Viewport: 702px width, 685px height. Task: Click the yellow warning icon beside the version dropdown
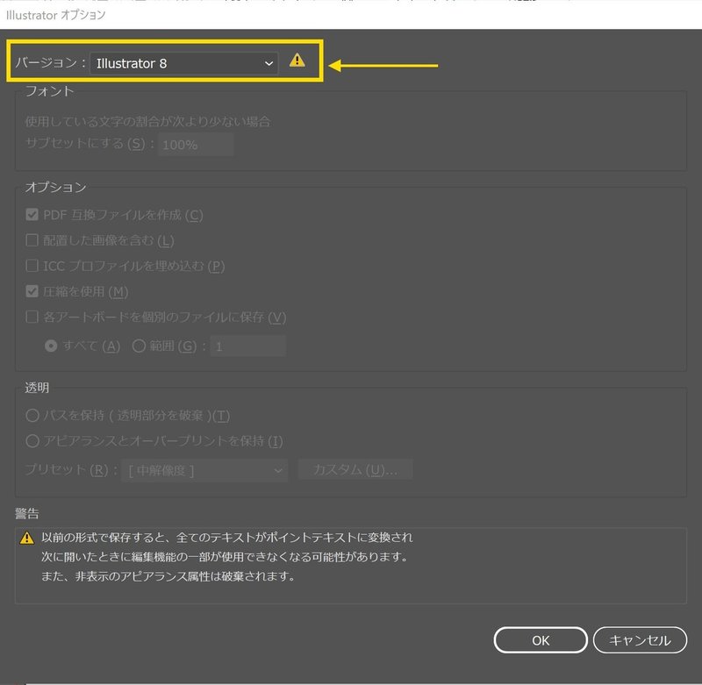point(297,60)
